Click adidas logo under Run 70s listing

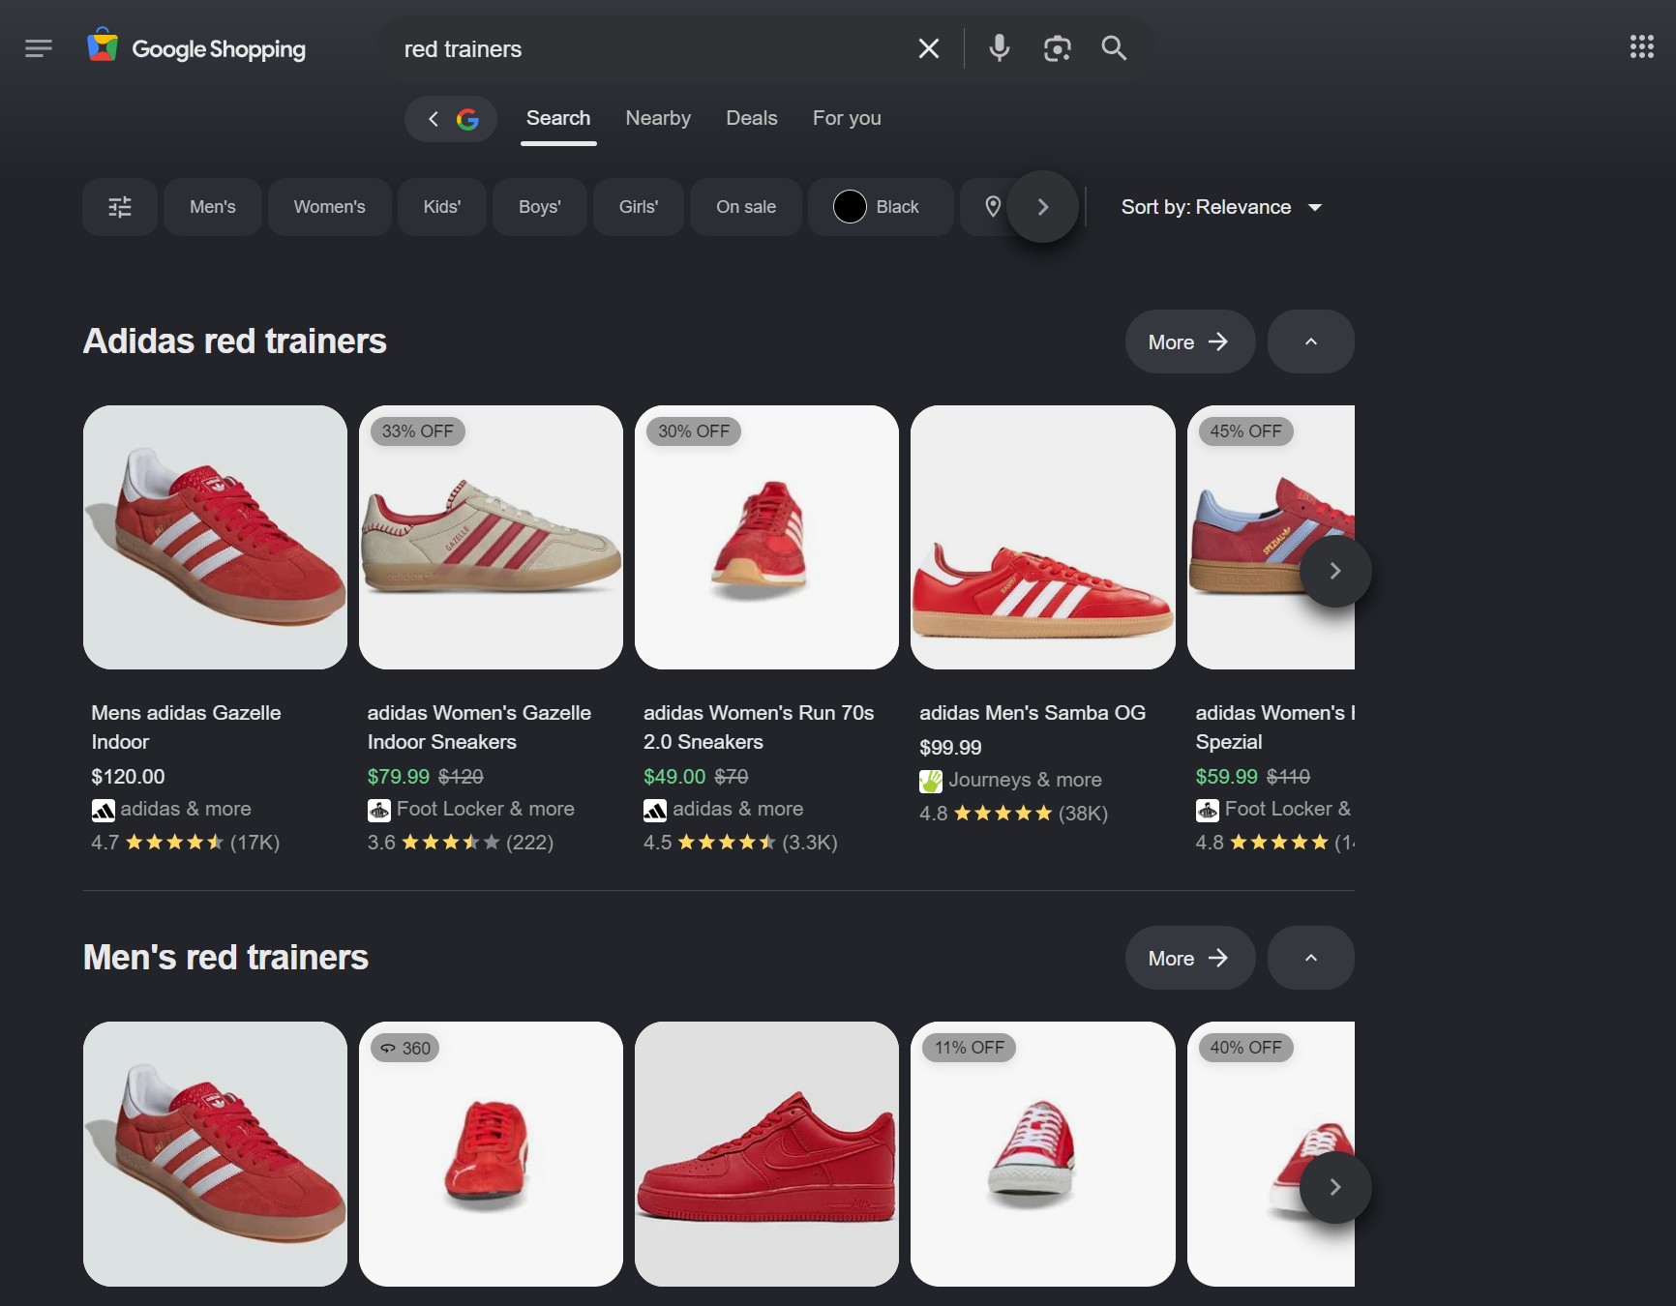(x=655, y=810)
